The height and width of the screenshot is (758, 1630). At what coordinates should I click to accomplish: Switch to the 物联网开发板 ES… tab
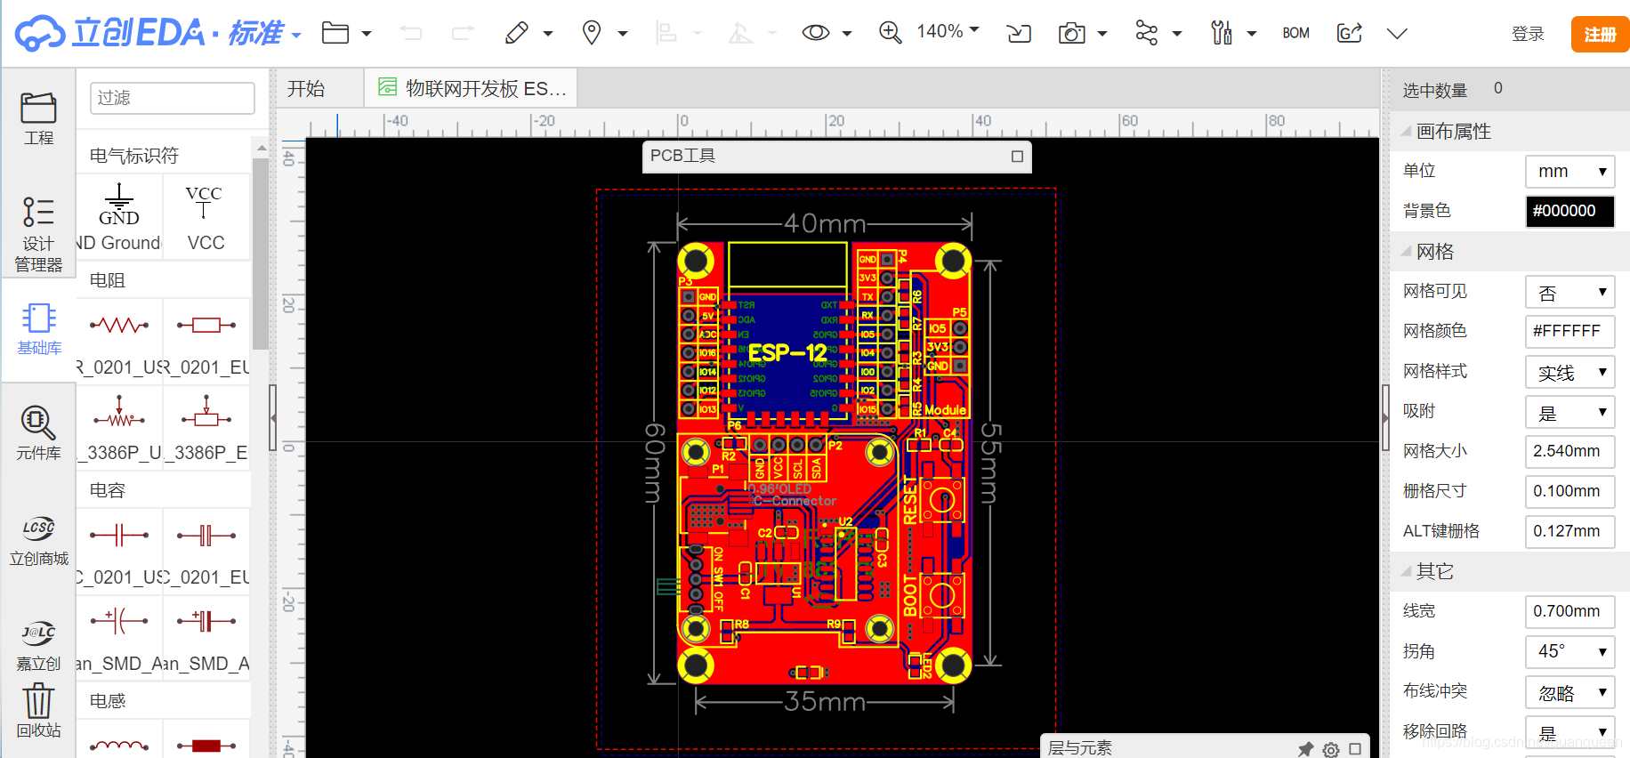[x=472, y=89]
